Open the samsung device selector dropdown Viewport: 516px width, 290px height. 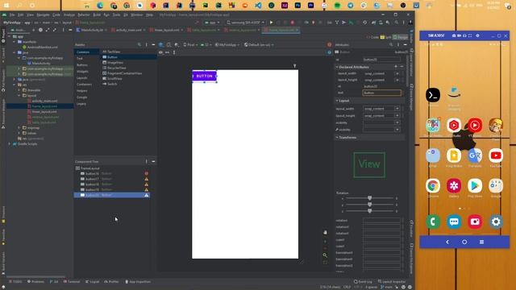[245, 23]
